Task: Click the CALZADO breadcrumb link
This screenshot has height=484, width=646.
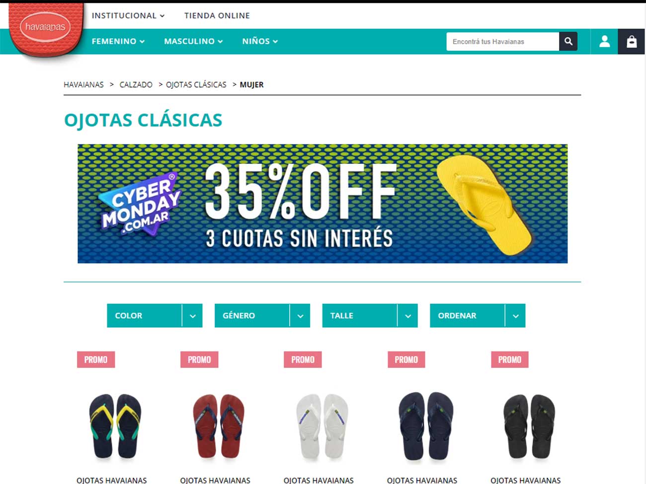Action: [x=136, y=85]
